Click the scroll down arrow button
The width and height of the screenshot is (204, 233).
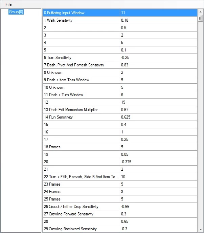coord(200,229)
